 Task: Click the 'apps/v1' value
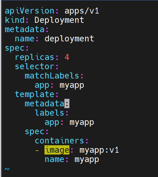[x=82, y=11]
